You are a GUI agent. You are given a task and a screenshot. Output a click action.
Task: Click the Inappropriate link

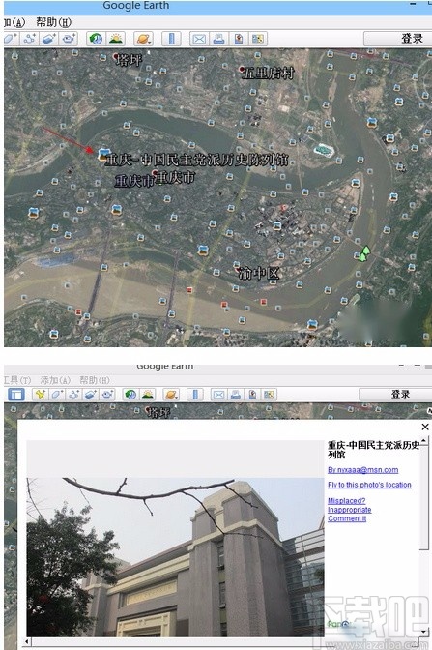pyautogui.click(x=349, y=510)
